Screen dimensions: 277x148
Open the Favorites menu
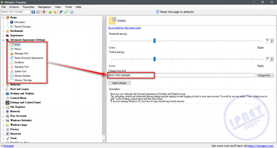pyautogui.click(x=28, y=7)
